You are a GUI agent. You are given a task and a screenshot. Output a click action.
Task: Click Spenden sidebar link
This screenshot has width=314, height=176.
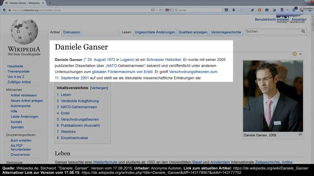click(x=17, y=127)
